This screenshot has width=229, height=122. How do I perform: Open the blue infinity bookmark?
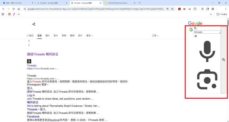click(x=18, y=14)
